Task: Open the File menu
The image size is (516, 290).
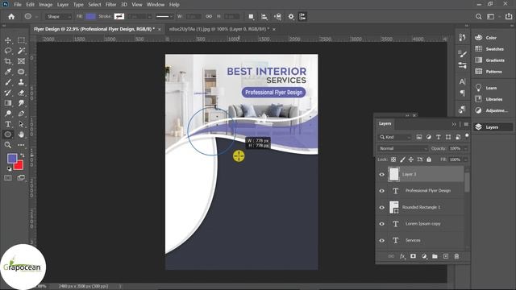Action: click(18, 5)
